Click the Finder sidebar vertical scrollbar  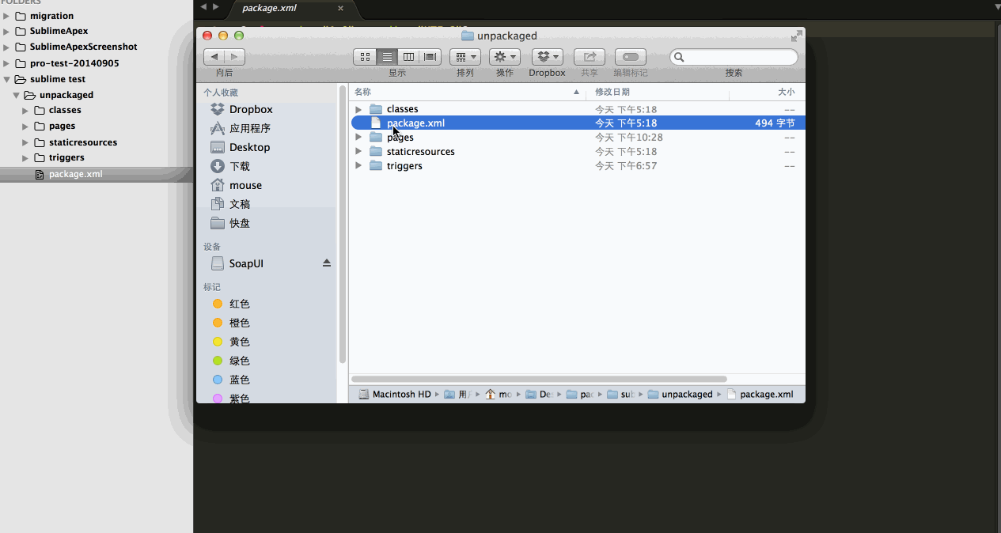click(x=343, y=225)
